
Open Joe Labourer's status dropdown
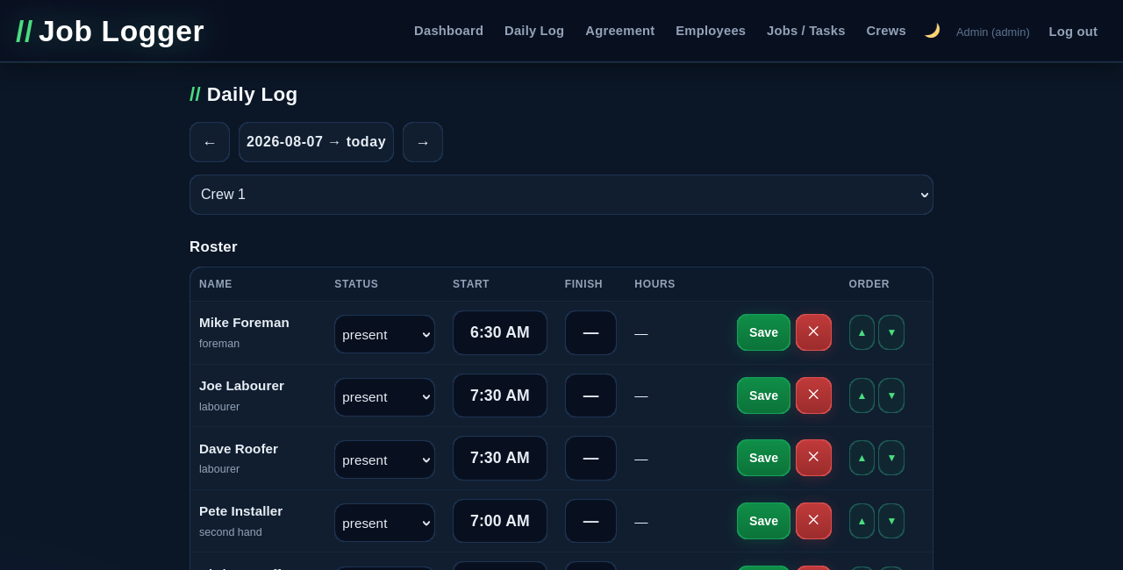click(x=384, y=397)
